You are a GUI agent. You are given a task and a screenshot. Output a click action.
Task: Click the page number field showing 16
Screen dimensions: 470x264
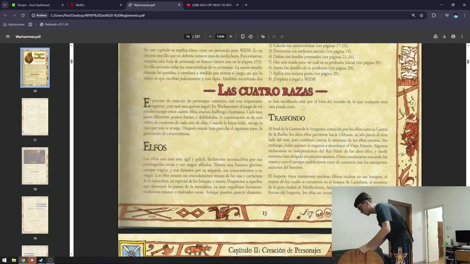[188, 37]
